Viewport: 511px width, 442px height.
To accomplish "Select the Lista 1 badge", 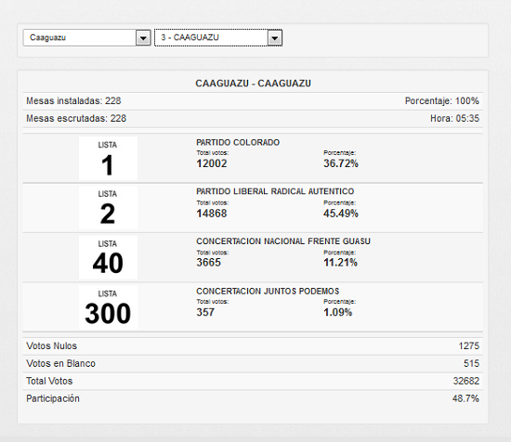I will click(108, 158).
